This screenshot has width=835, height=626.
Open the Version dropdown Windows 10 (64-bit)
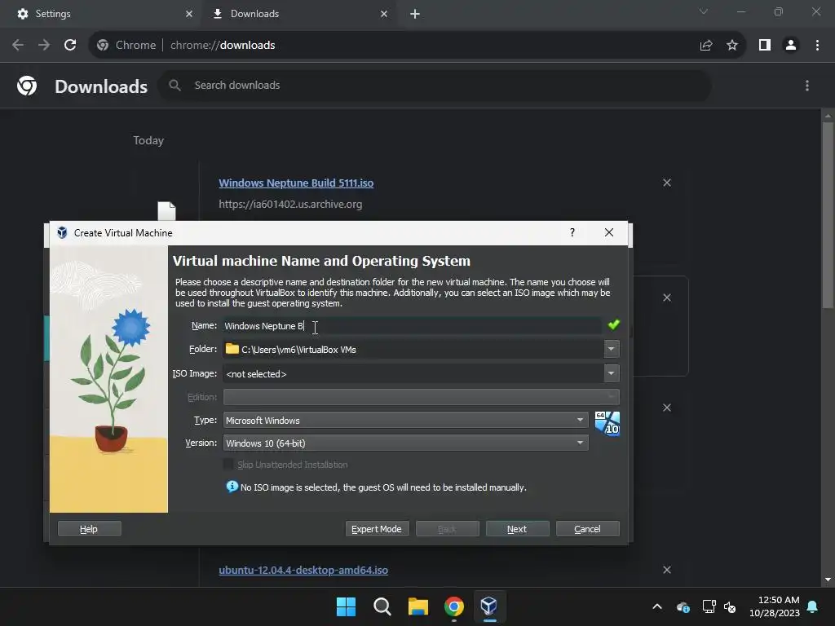(x=406, y=443)
